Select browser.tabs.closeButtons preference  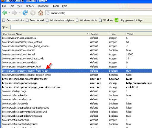(77, 99)
